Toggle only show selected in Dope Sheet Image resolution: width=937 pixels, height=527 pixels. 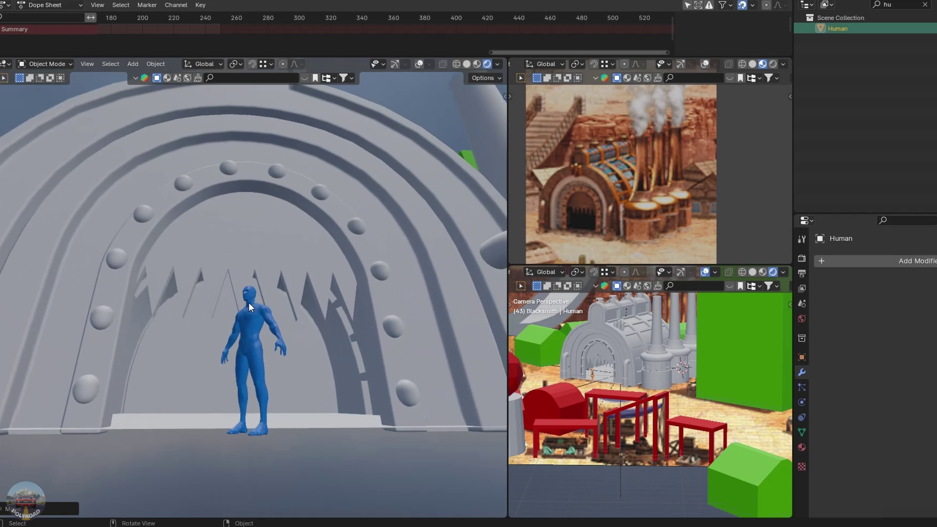[x=687, y=5]
